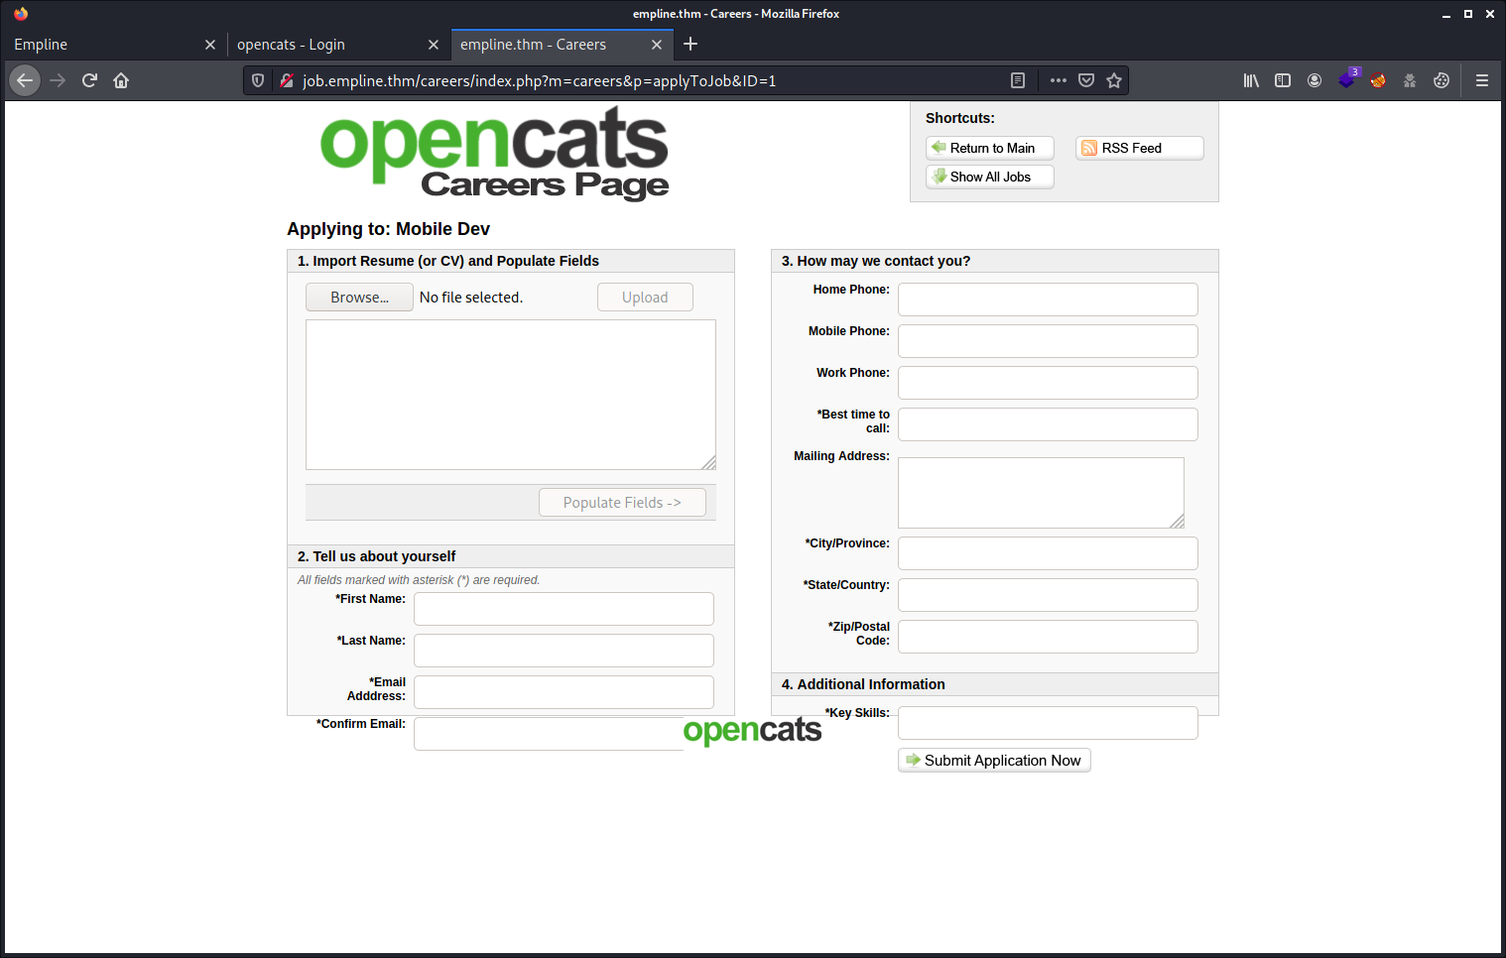
Task: View insecure connection padlock details
Action: pyautogui.click(x=286, y=80)
